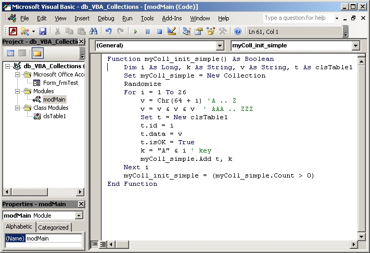The height and width of the screenshot is (253, 370).
Task: Open the Properties Window toolbar icon
Action: 199,31
